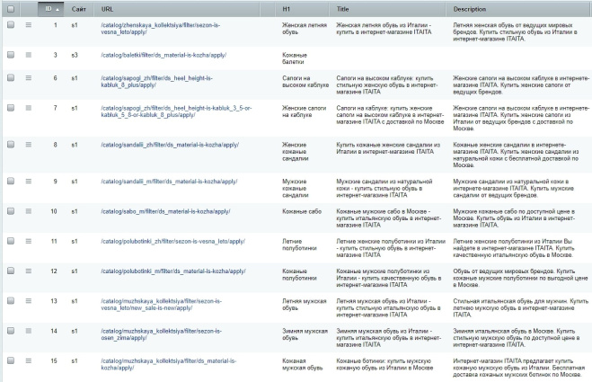592x382 pixels.
Task: Sort by the URL column header
Action: click(107, 8)
